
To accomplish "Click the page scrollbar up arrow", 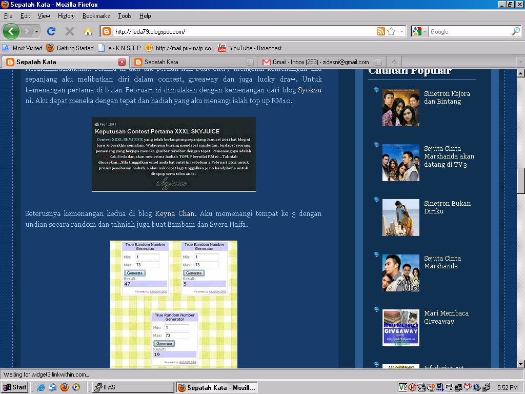I will point(521,73).
